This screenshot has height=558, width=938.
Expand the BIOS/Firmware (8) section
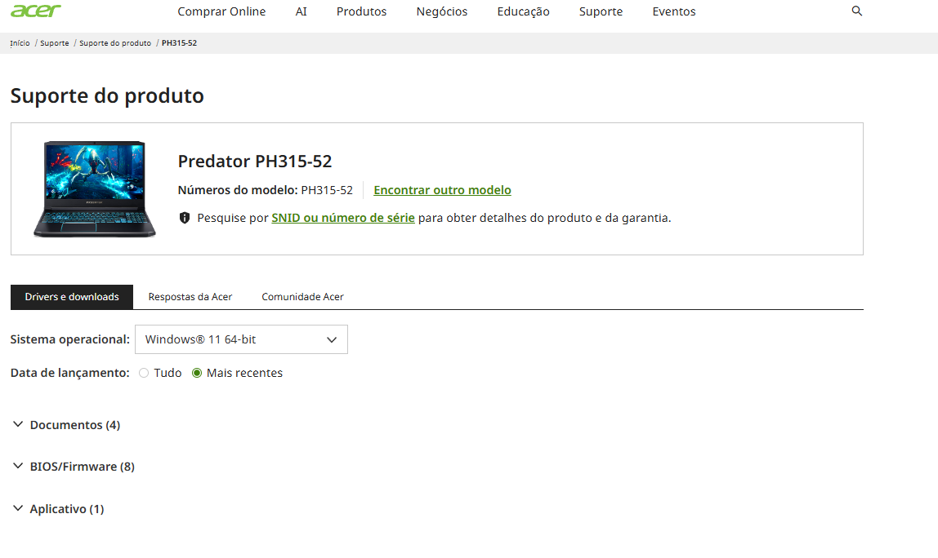pos(74,467)
